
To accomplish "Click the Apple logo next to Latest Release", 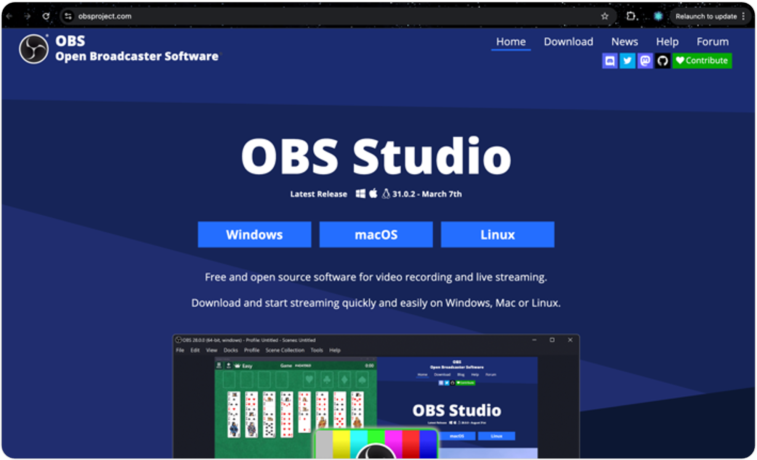I will tap(373, 193).
